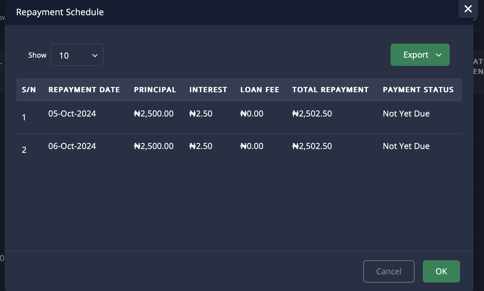
Task: Click the first row's Not Yet Due status
Action: pos(406,114)
